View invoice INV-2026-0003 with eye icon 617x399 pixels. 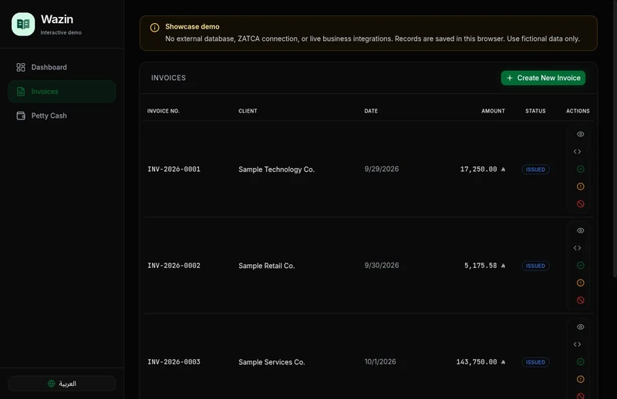click(581, 327)
